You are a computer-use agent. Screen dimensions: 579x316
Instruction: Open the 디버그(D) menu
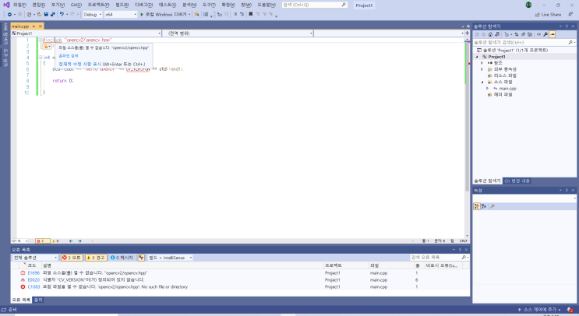point(143,5)
